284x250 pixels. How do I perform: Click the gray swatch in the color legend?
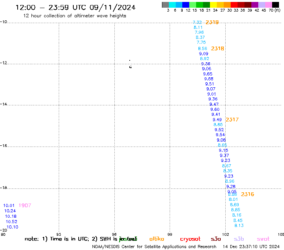click(165, 5)
